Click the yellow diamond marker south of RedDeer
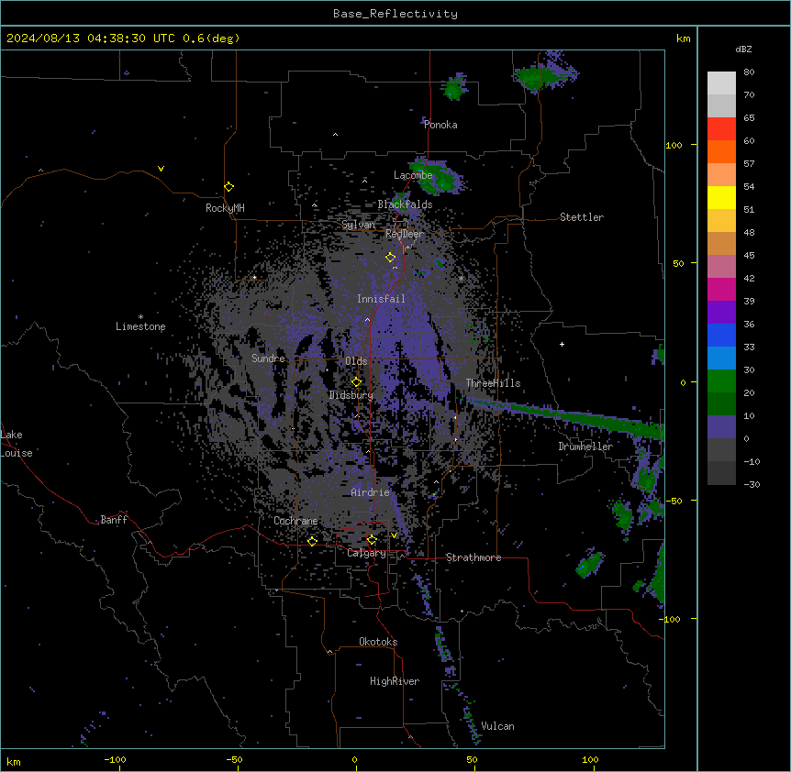 point(391,258)
